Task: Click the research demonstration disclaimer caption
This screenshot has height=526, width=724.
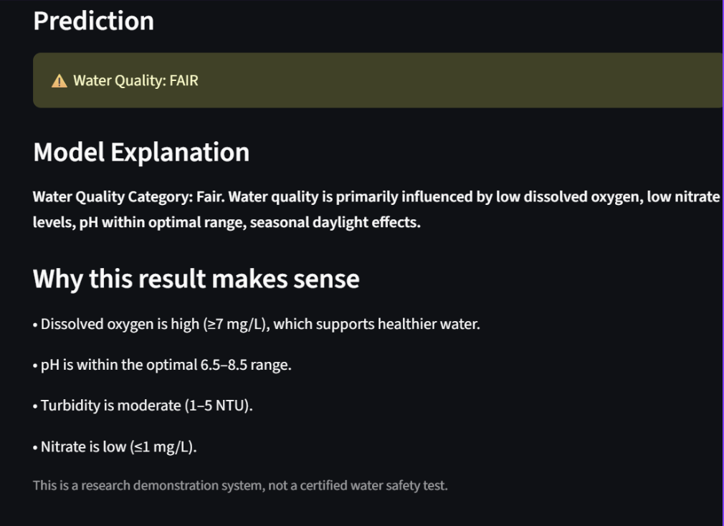Action: pos(239,486)
